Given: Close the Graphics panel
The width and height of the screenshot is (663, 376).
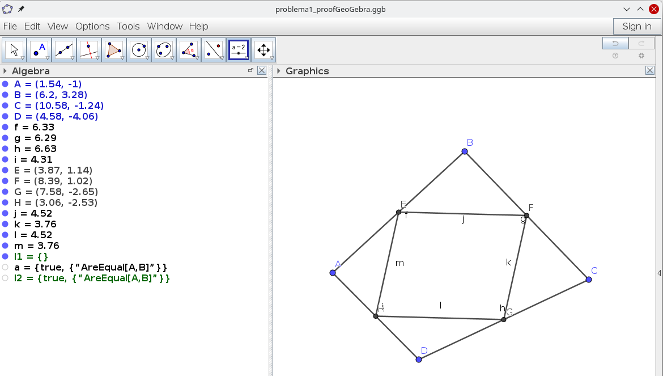Looking at the screenshot, I should click(650, 71).
